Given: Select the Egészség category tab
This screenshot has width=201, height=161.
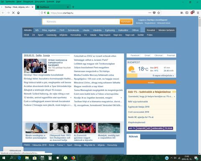Looking at the screenshot, I should pyautogui.click(x=110, y=30).
